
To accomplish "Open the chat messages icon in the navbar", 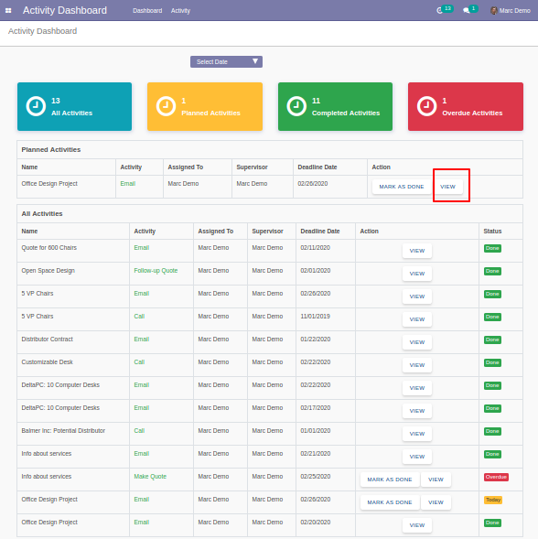I will point(466,11).
